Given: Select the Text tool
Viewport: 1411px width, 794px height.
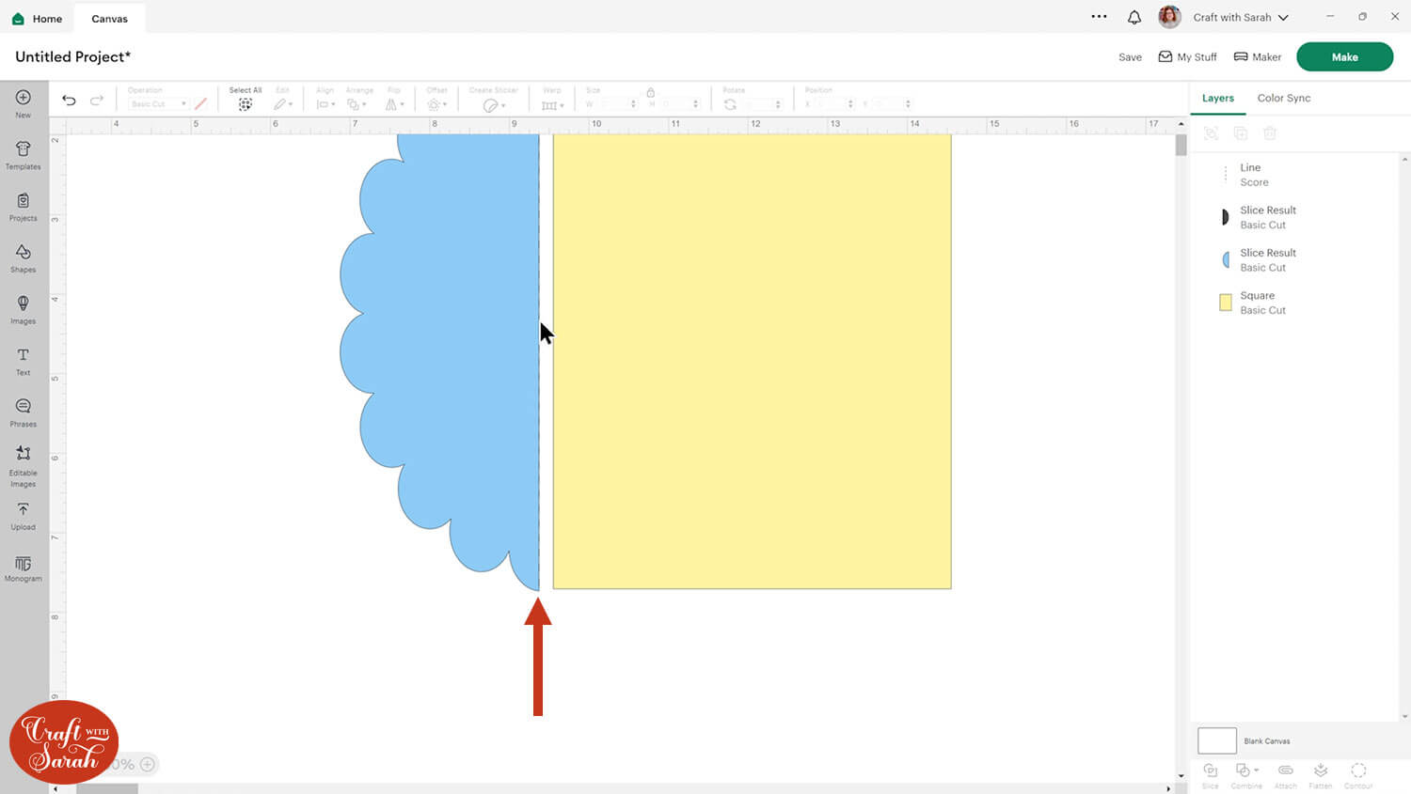Looking at the screenshot, I should (x=23, y=361).
